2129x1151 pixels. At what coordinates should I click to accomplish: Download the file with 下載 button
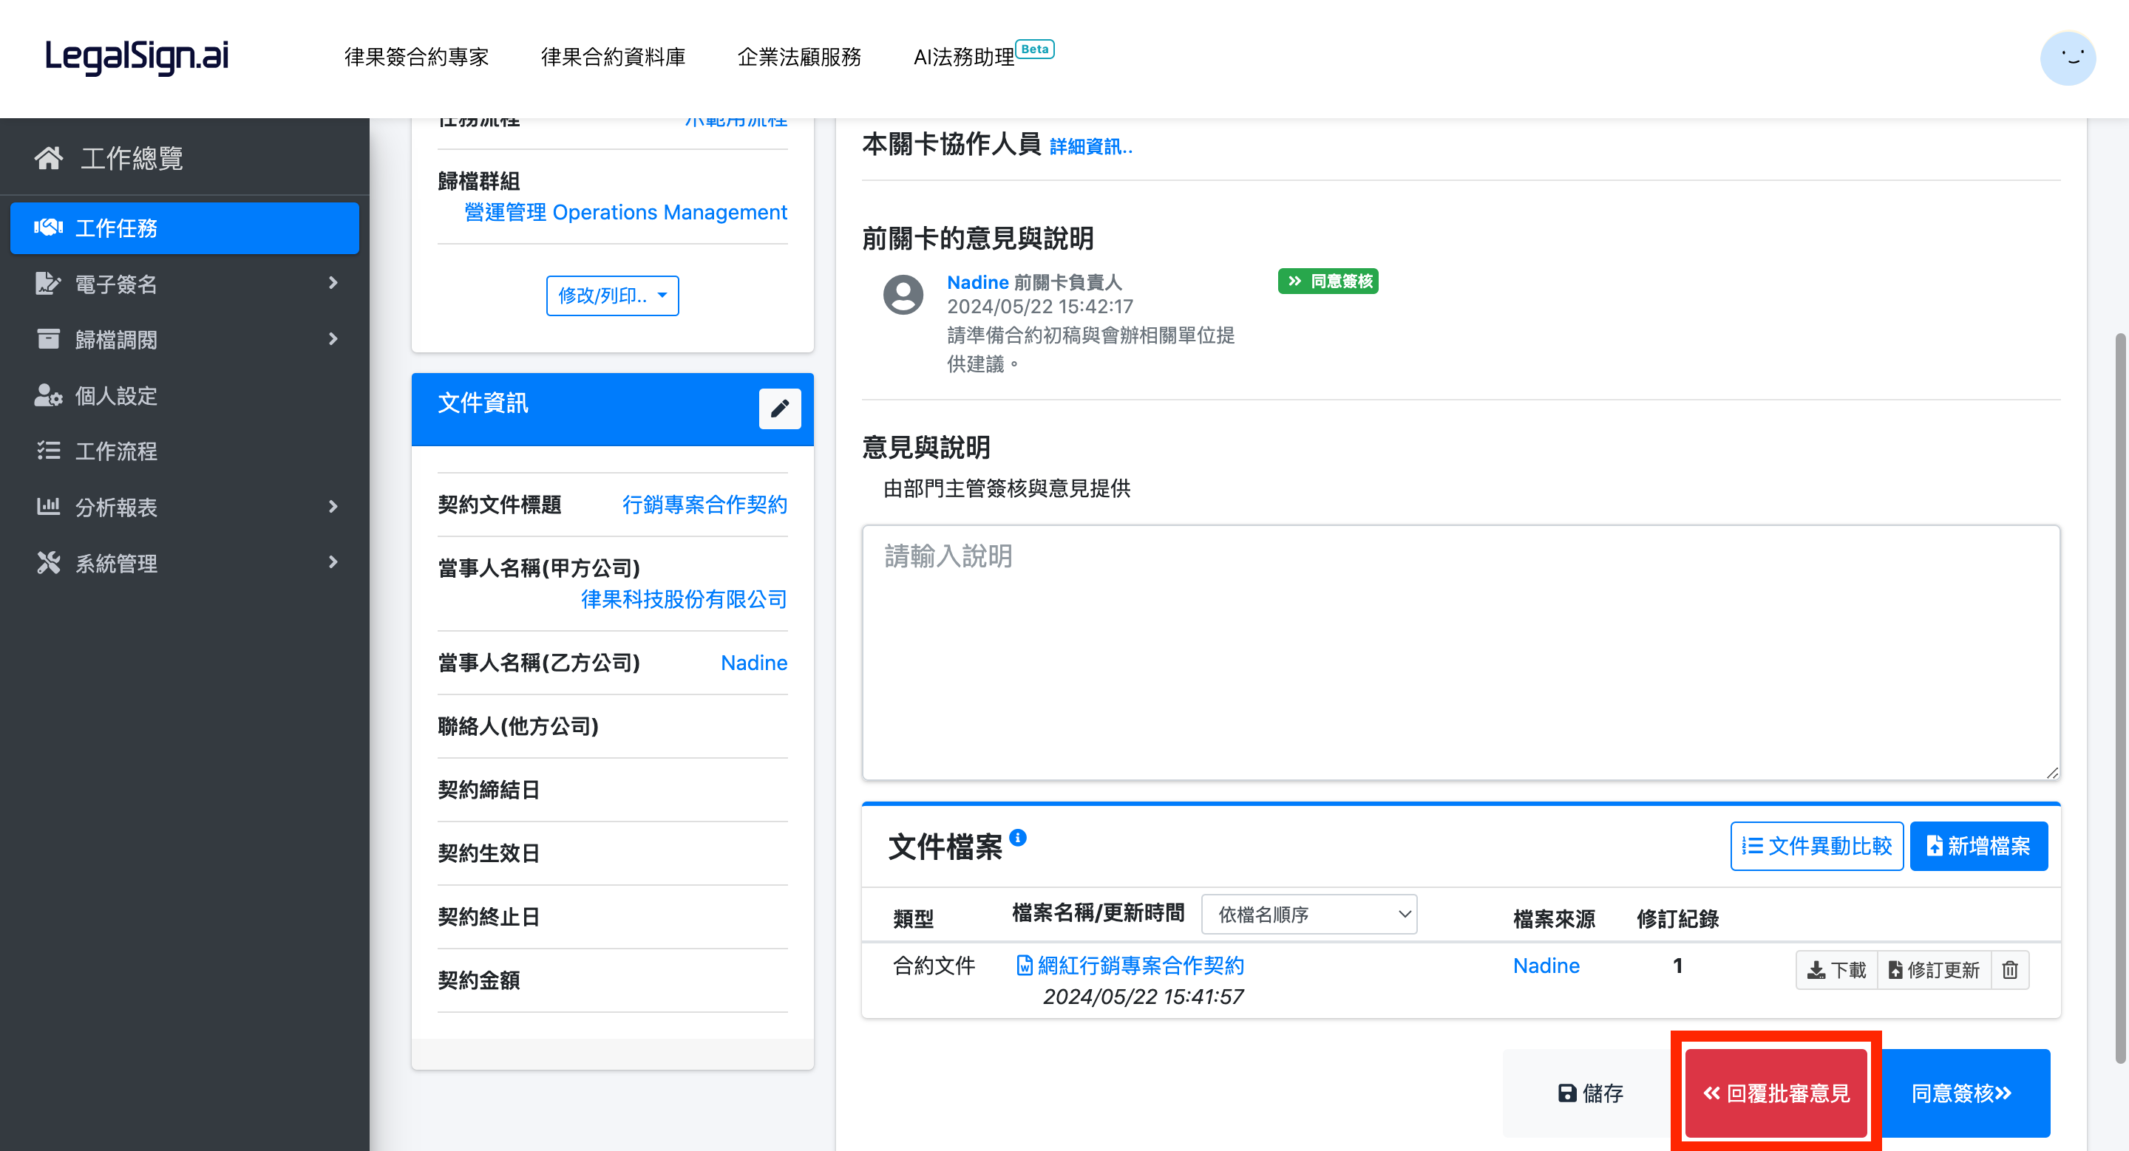pyautogui.click(x=1836, y=969)
